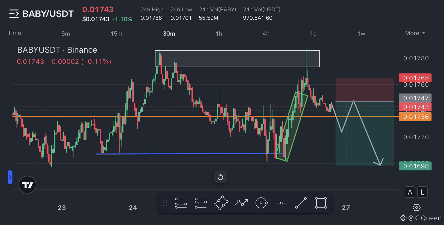Click the +1.10% price change
Screen dimensions: 444x225
point(122,19)
